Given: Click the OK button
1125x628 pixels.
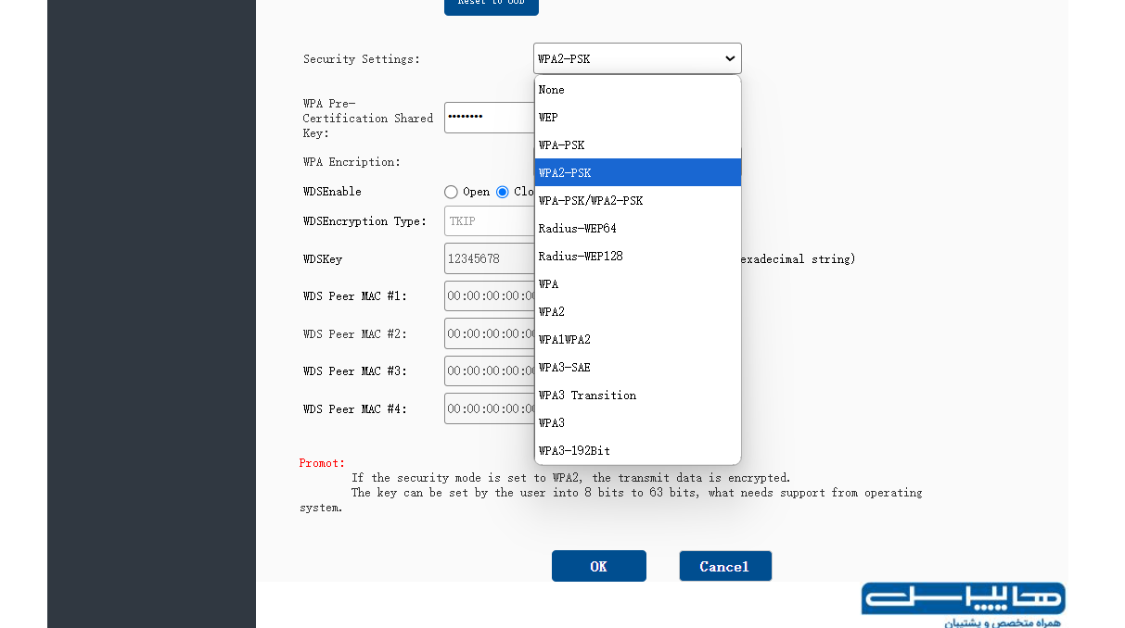Looking at the screenshot, I should (598, 566).
